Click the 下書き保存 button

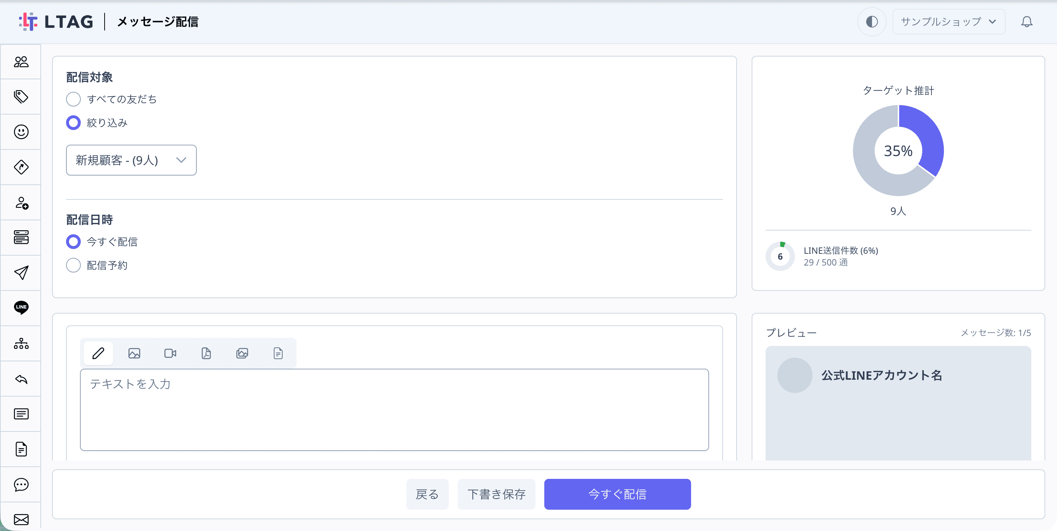click(x=497, y=494)
